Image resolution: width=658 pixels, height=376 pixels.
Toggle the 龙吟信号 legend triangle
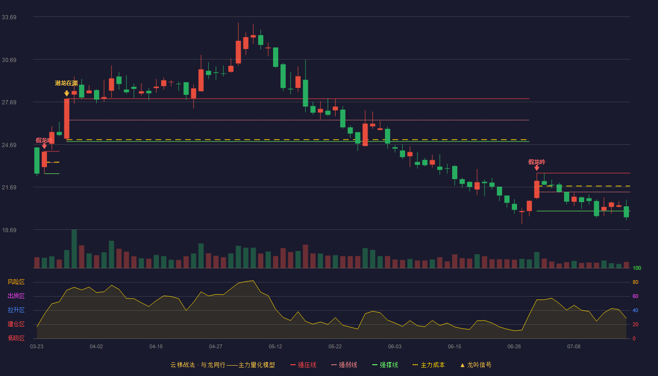[462, 365]
